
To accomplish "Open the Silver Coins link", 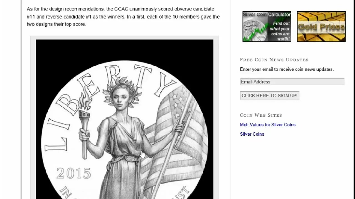I will pos(252,134).
